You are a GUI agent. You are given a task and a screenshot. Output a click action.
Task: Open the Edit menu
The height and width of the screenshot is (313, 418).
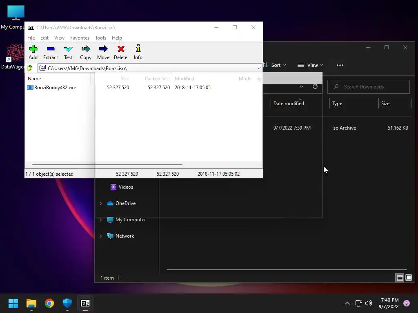point(44,38)
